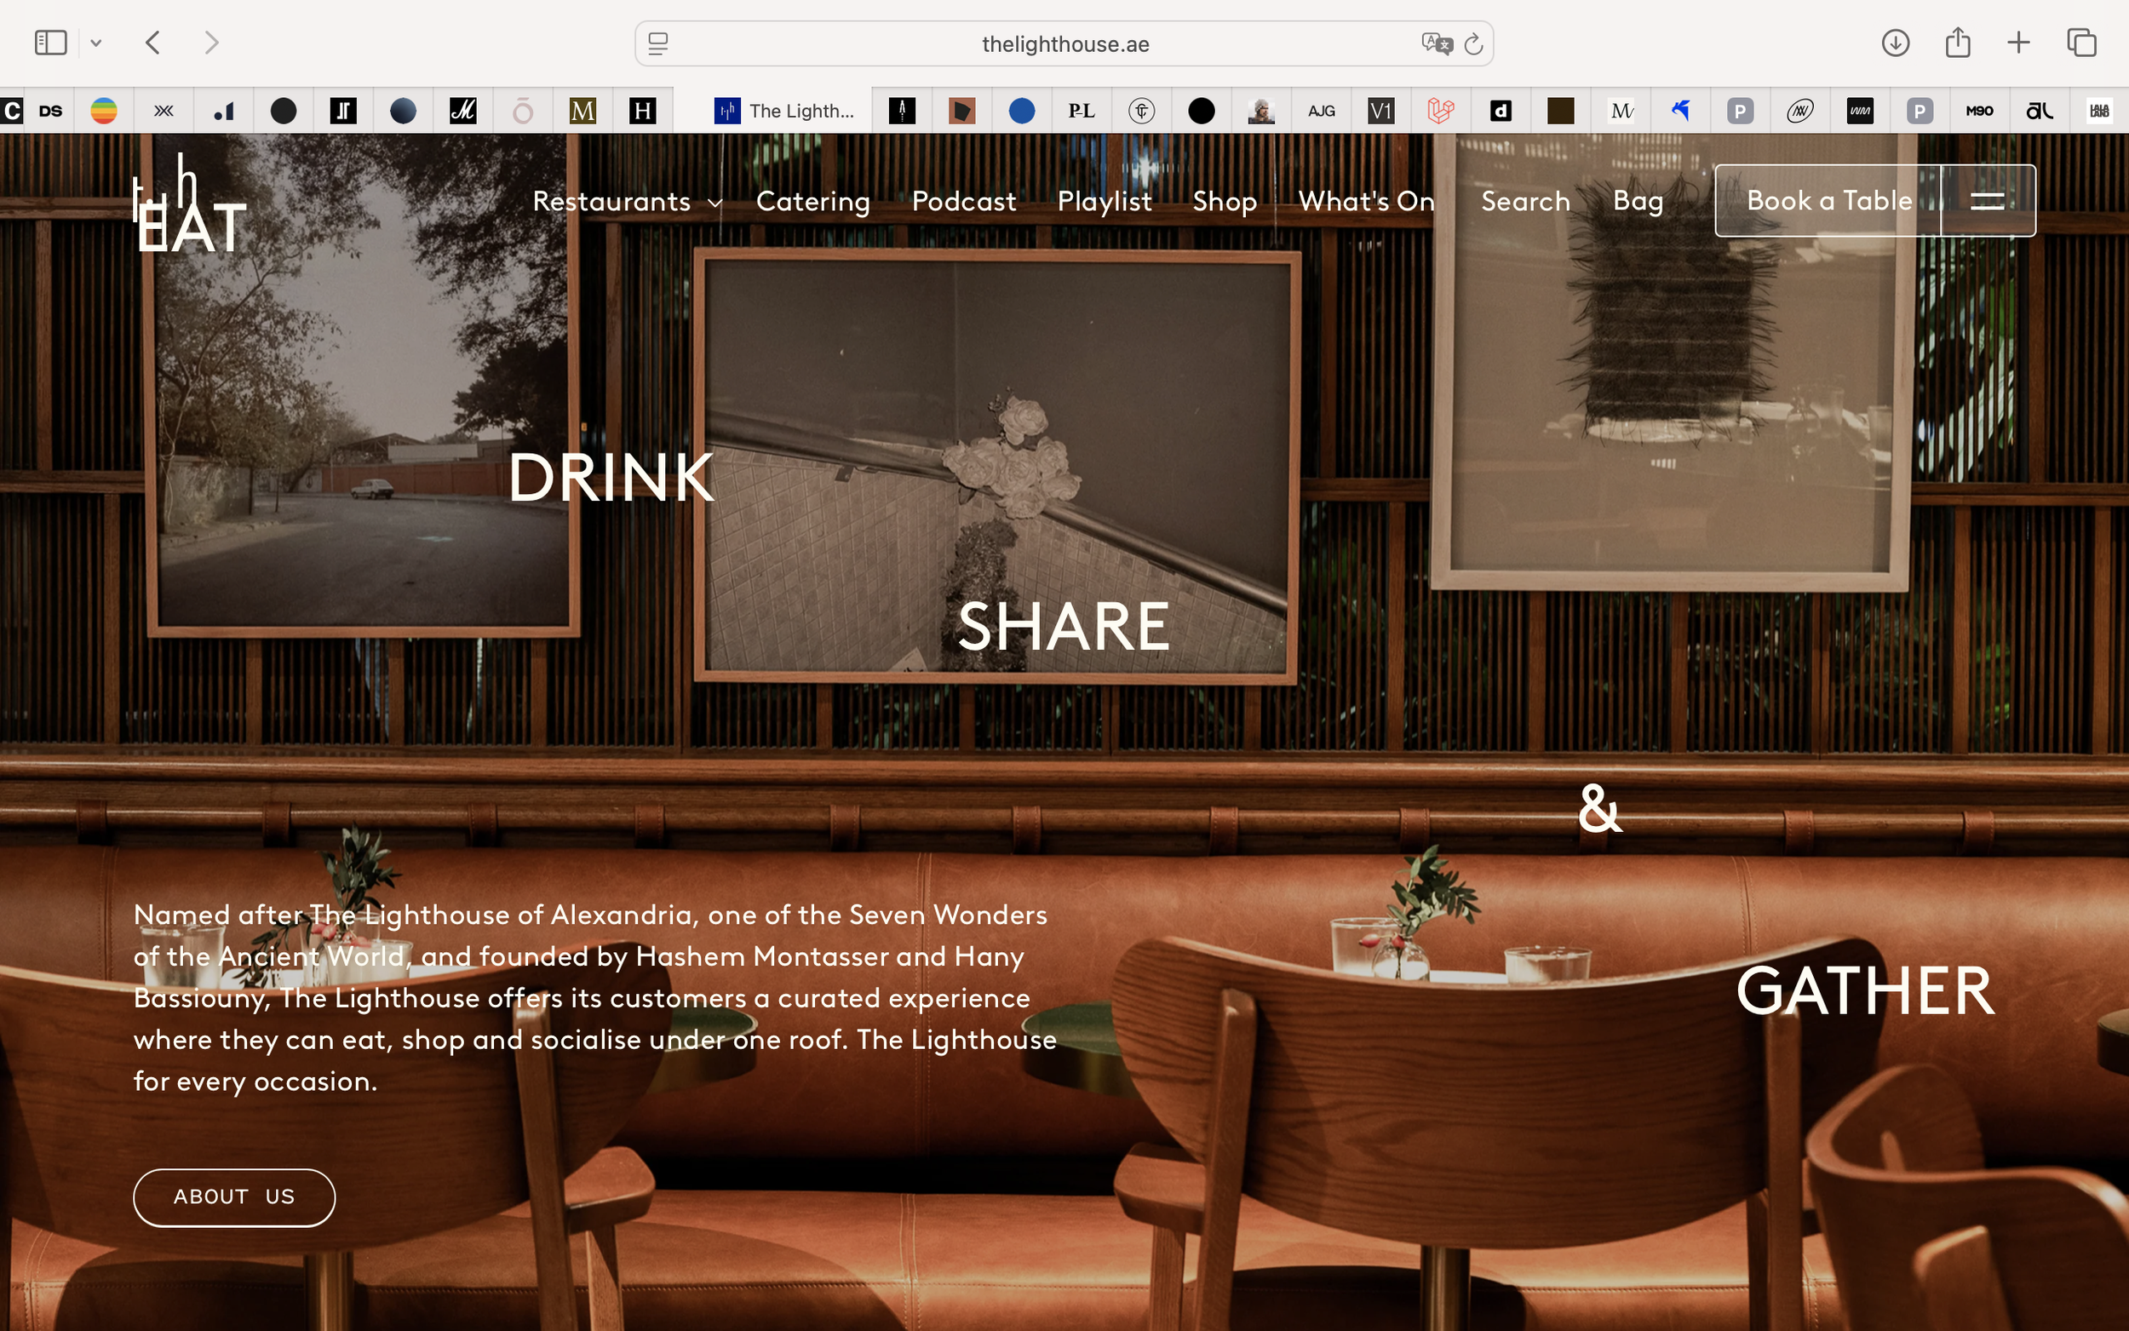Image resolution: width=2129 pixels, height=1331 pixels.
Task: Open the sidebar tab group dropdown arrow
Action: tap(96, 43)
